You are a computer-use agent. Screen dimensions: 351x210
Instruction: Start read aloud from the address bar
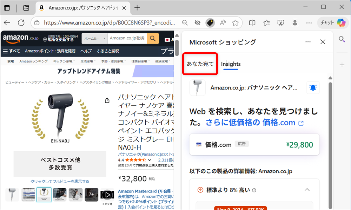click(223, 22)
